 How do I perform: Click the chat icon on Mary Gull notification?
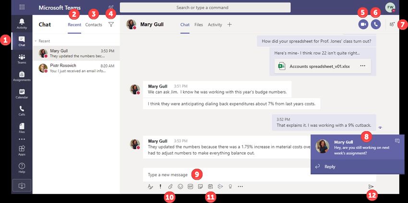(397, 141)
